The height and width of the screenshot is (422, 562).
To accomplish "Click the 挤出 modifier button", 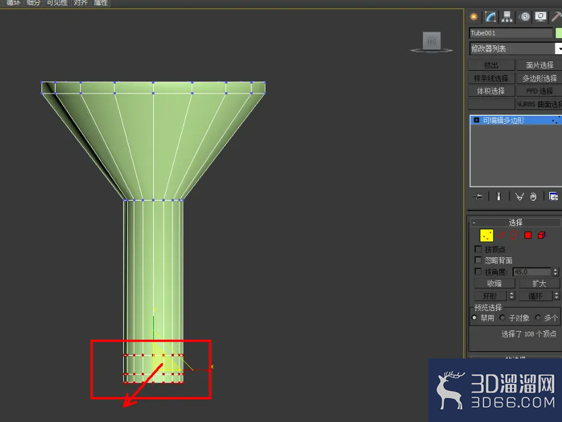I will [491, 65].
